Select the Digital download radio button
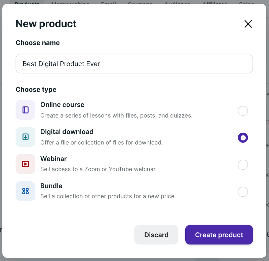The width and height of the screenshot is (269, 261). (x=243, y=138)
